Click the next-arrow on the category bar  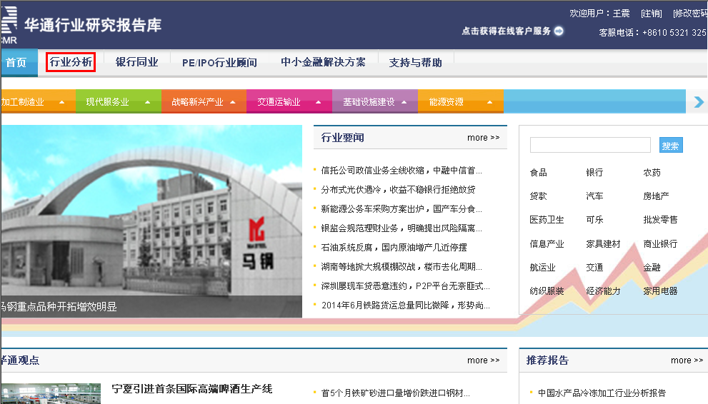coord(698,102)
